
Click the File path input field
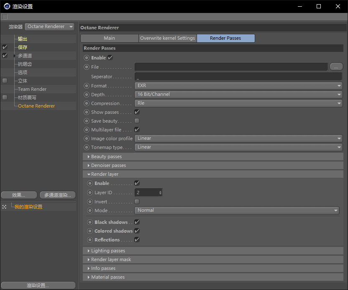click(231, 67)
